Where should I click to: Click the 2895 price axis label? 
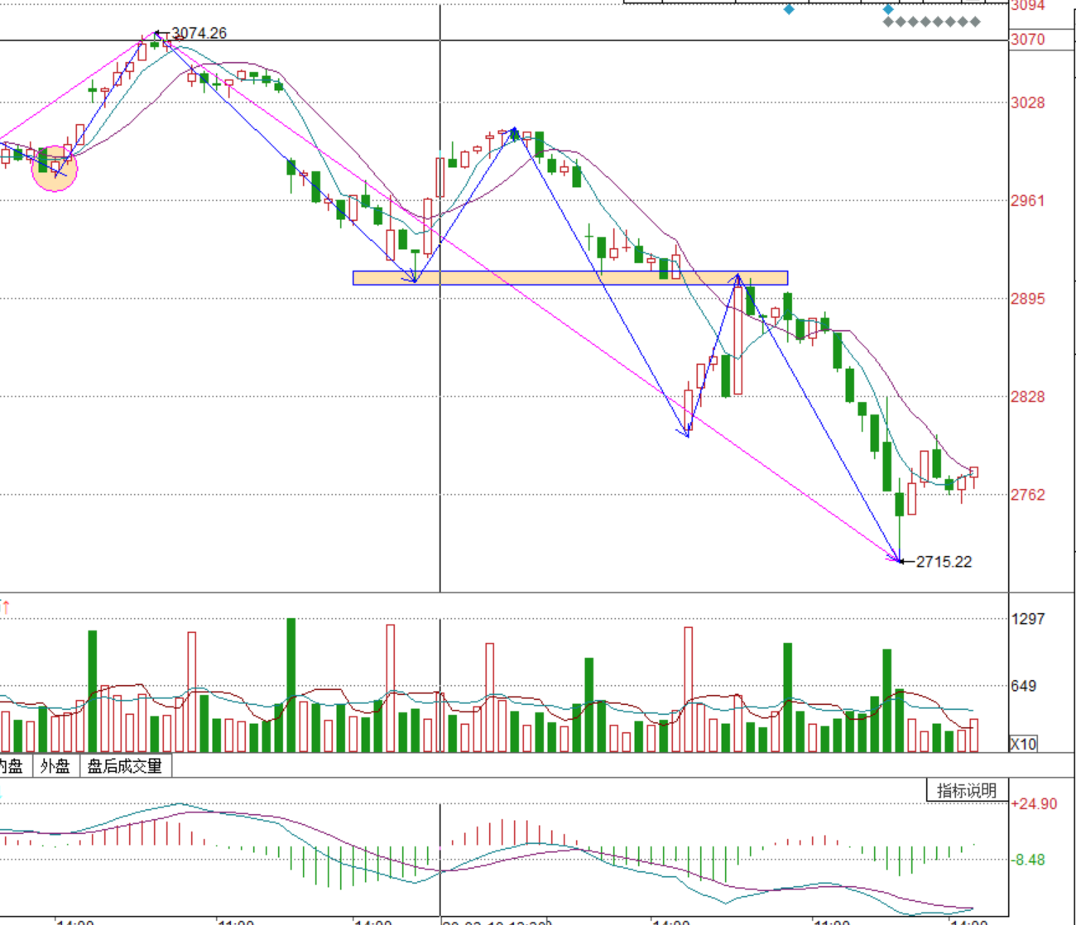coord(1027,299)
